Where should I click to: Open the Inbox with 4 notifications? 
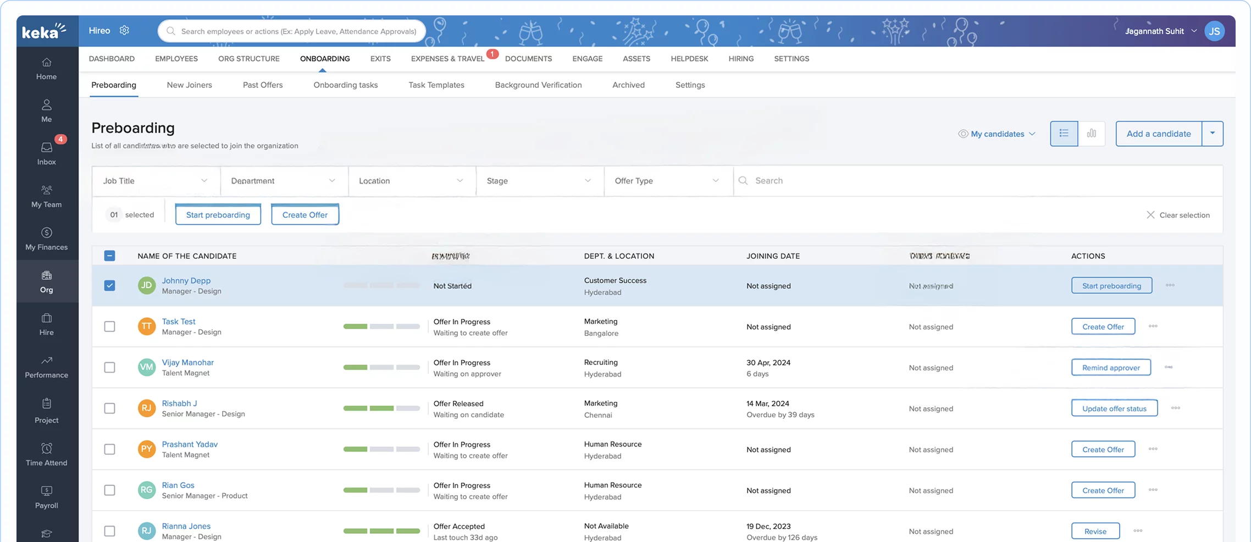click(47, 153)
